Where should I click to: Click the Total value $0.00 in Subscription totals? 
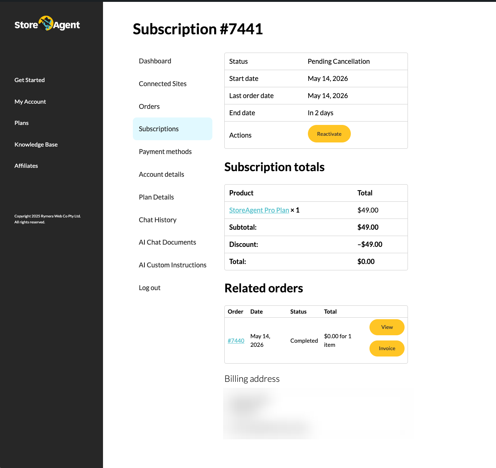coord(366,261)
